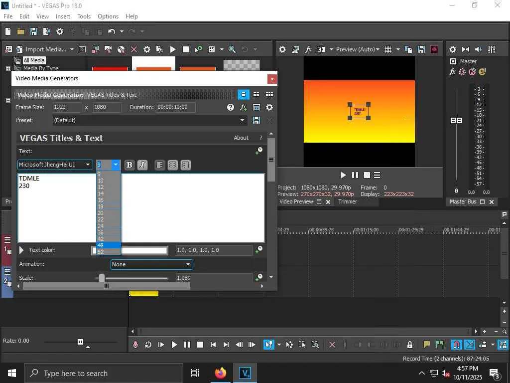Toggle Bold text formatting
The image size is (510, 383).
[x=129, y=165]
